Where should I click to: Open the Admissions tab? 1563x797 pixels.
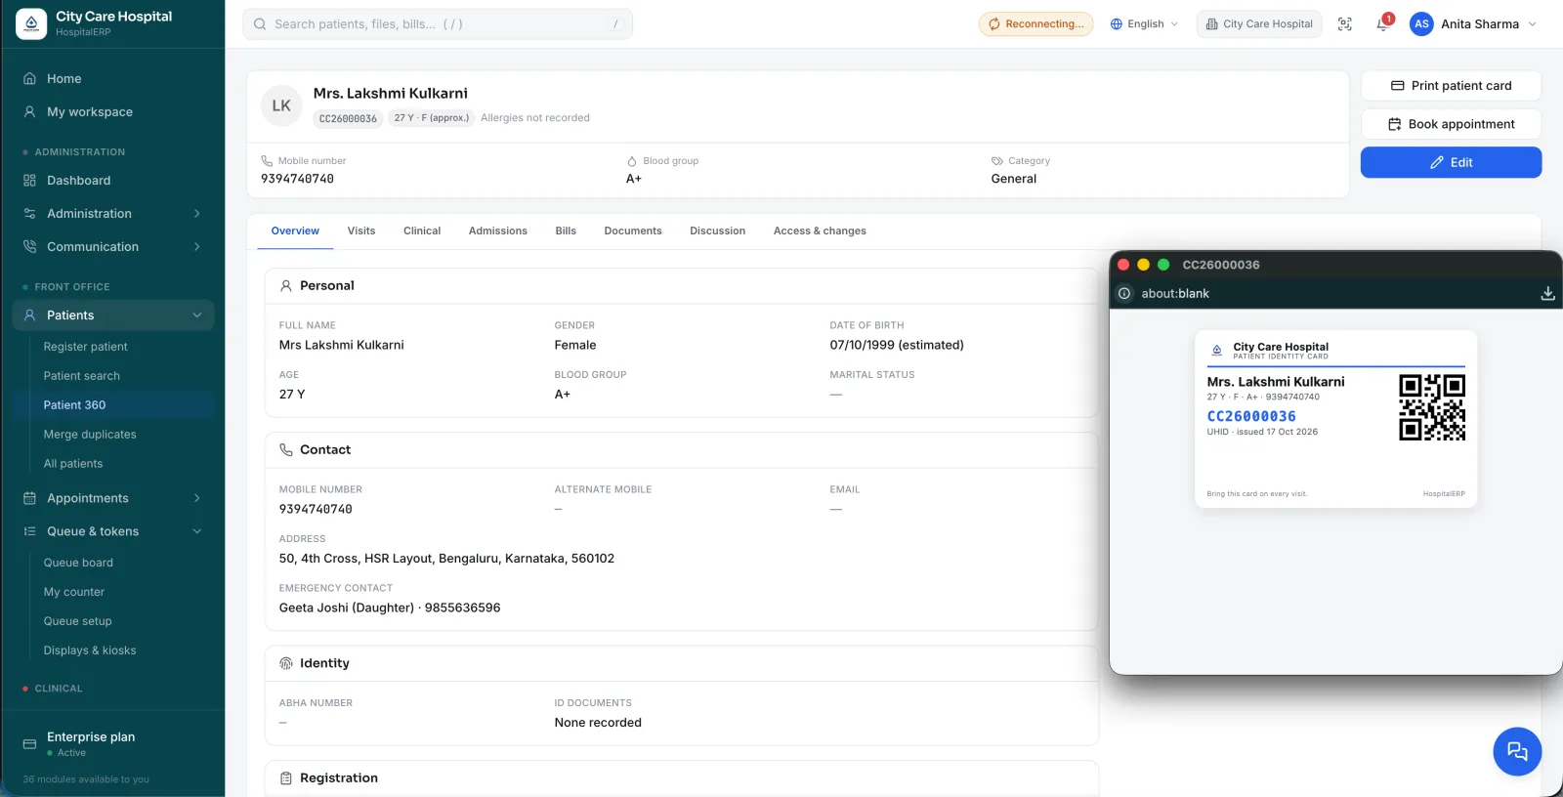point(497,231)
